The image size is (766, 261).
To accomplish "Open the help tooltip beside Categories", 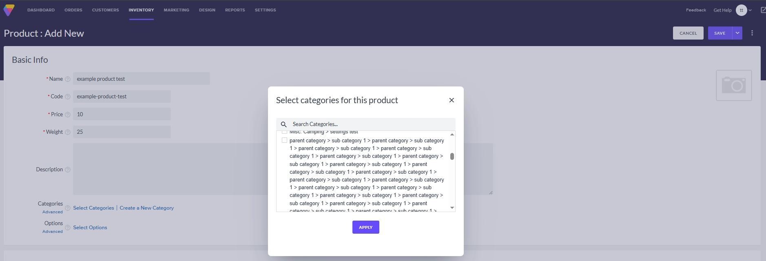I will (x=68, y=208).
